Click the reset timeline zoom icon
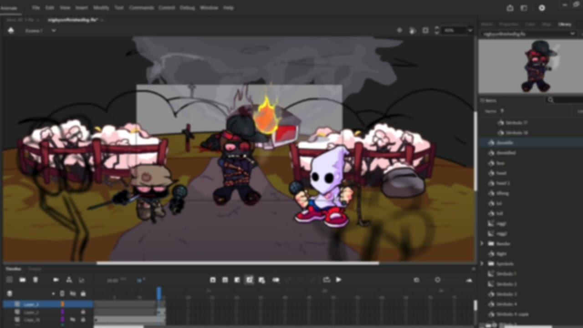583x328 pixels. tap(416, 280)
